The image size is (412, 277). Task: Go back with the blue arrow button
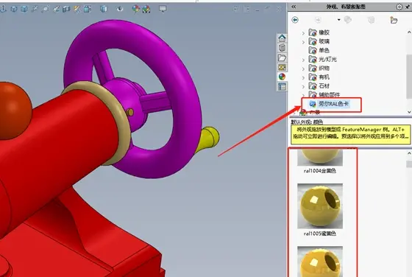click(295, 20)
